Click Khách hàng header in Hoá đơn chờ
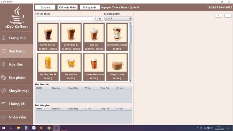This screenshot has height=131, width=233. pos(76,88)
